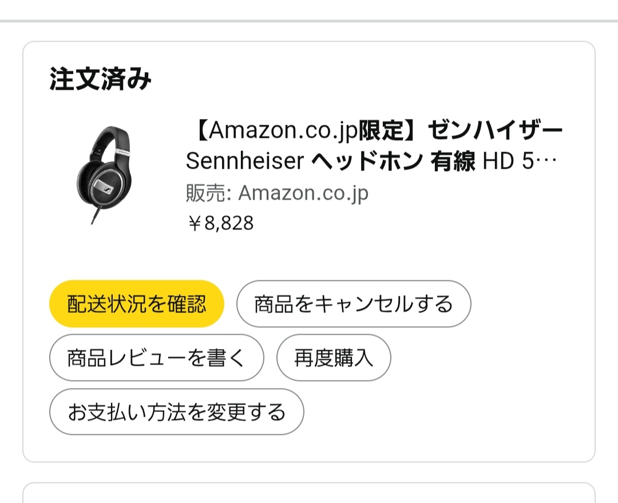Click the silver ear cup in product image
This screenshot has width=618, height=503.
click(104, 186)
